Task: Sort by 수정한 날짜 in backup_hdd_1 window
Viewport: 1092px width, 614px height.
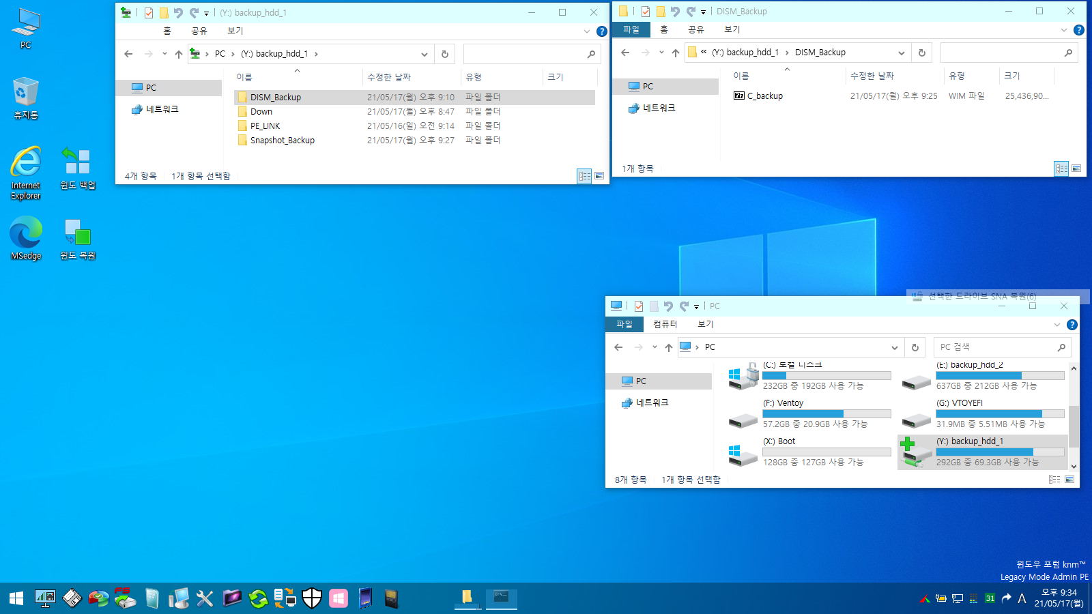Action: click(x=389, y=78)
